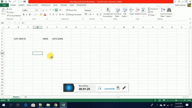Open Format as Table gallery
This screenshot has width=192, height=108.
coord(117,13)
